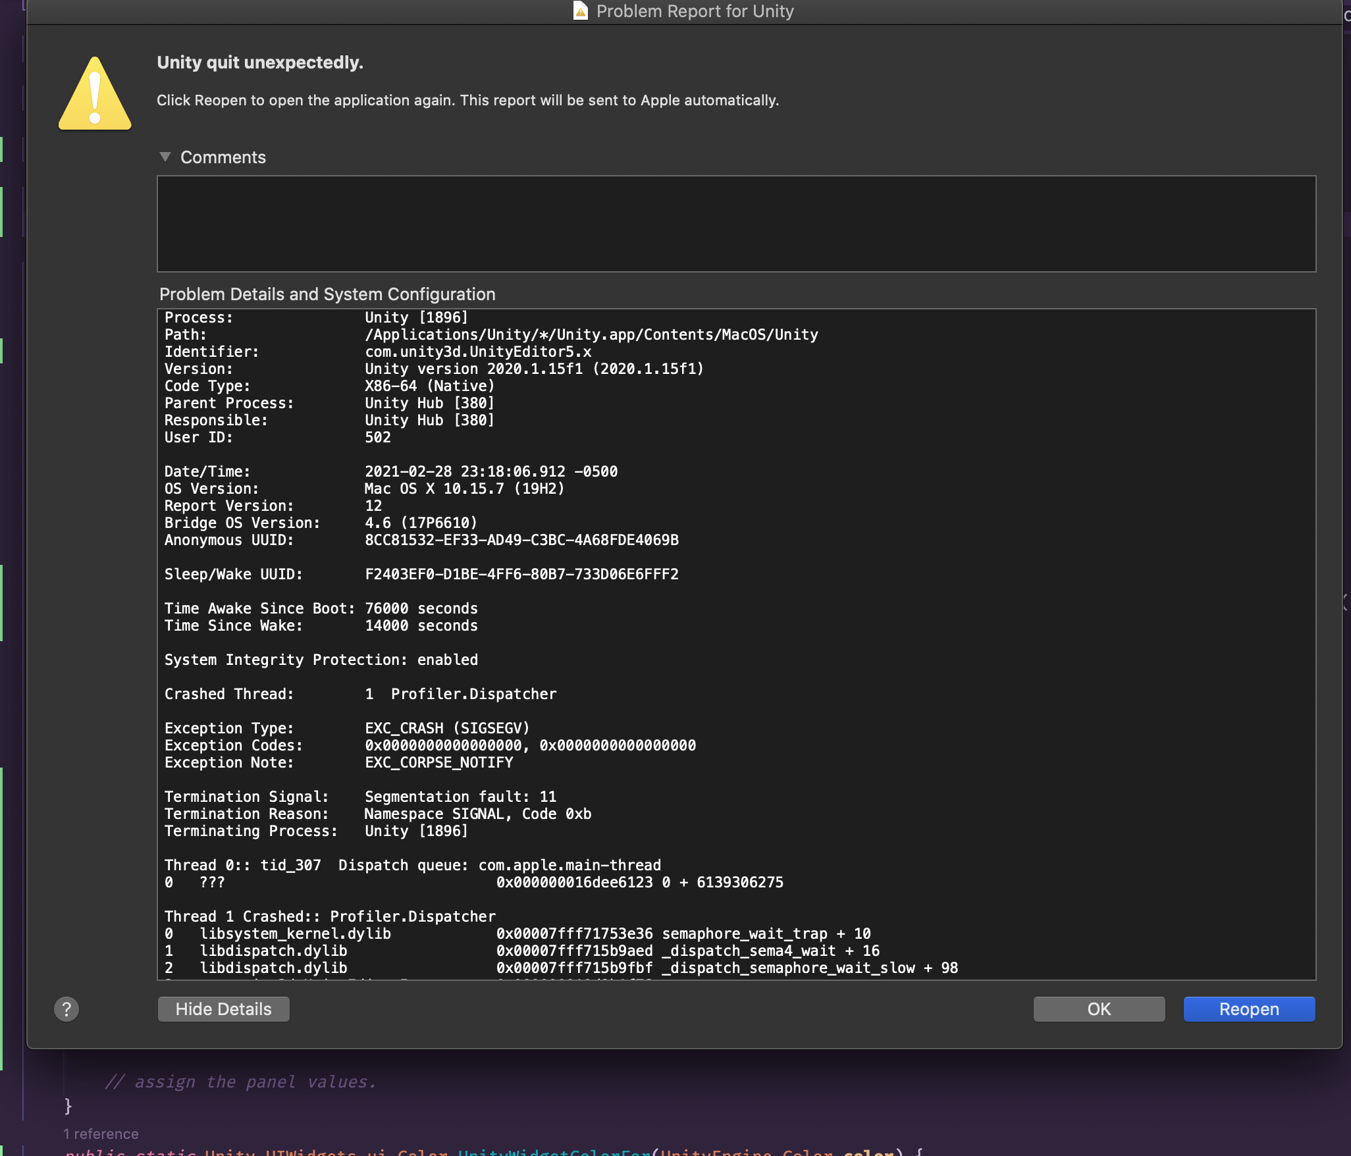This screenshot has width=1351, height=1156.
Task: Click the 'Process:' line showing Unity [1896]
Action: 316,317
